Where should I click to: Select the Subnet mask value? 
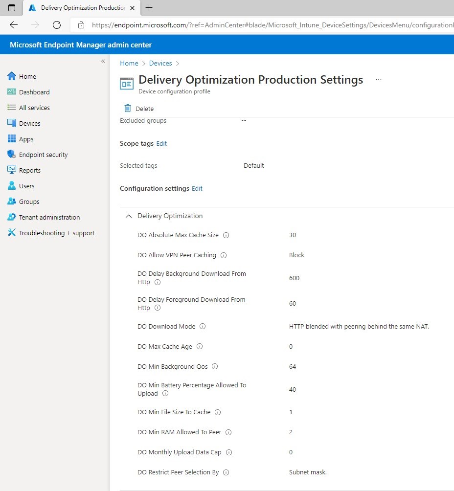(x=308, y=472)
